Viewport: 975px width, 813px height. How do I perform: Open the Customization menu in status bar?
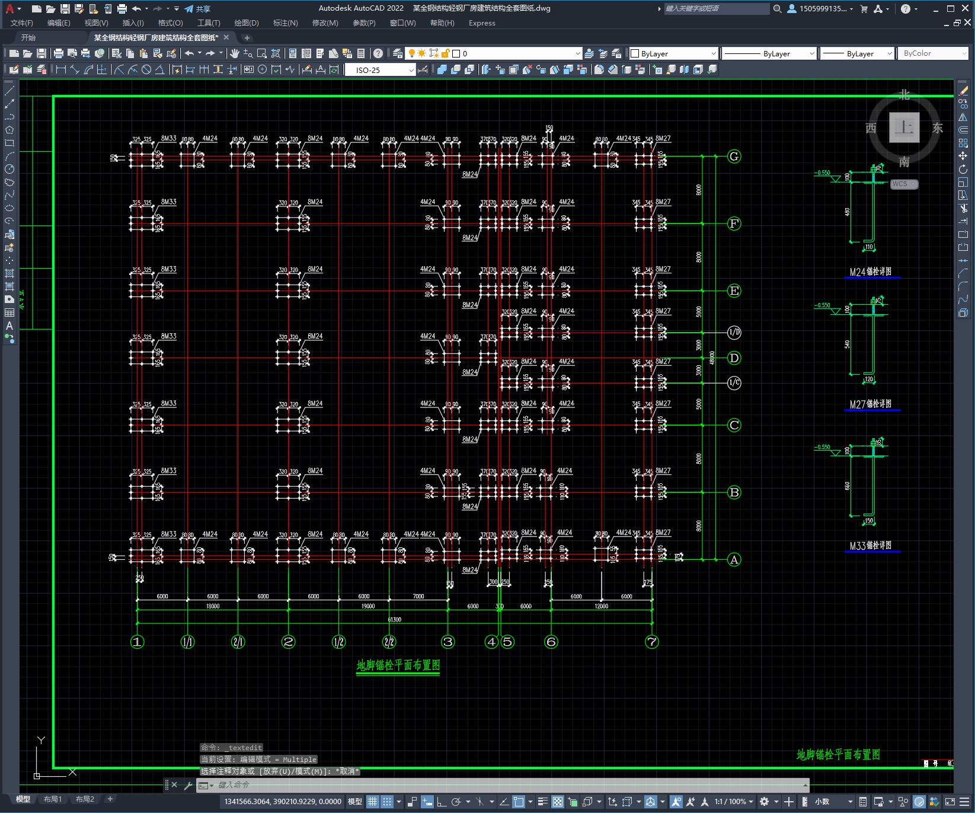(x=964, y=802)
